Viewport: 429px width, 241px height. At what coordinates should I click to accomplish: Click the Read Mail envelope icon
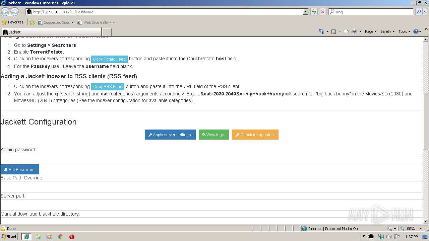(346, 31)
